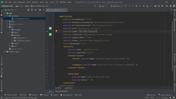Fold the application tag in gutter
This screenshot has width=176, height=99.
pos(54,16)
